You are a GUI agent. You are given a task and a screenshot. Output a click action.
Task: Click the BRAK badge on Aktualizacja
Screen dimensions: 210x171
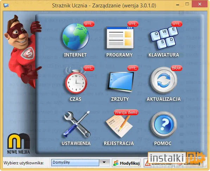tap(177, 68)
